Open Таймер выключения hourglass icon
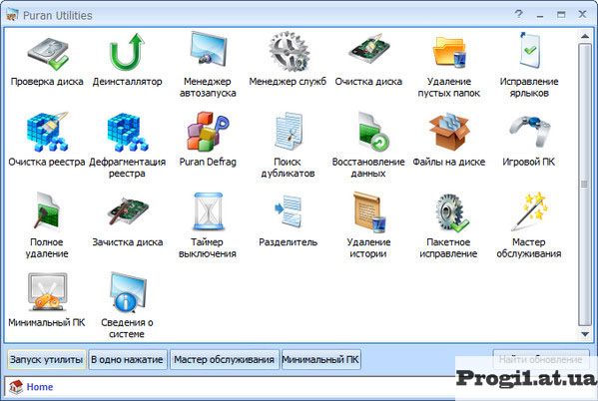 pos(208,211)
